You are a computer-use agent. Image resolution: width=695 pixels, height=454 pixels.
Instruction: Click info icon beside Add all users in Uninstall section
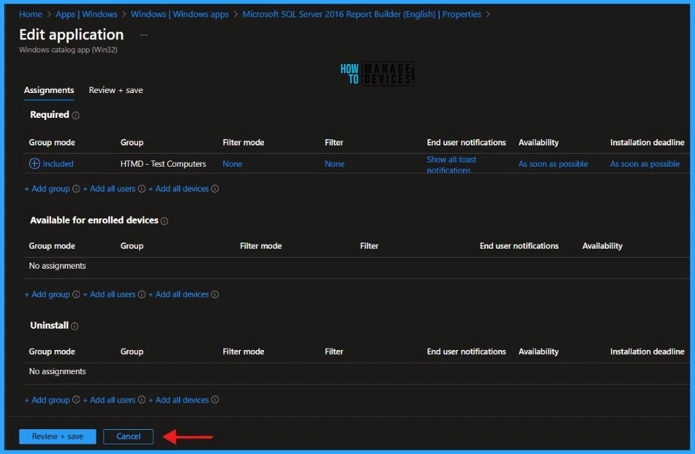[x=142, y=400]
